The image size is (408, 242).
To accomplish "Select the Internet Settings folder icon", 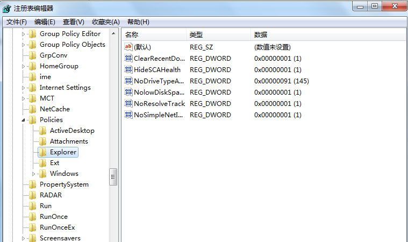I will pos(33,88).
